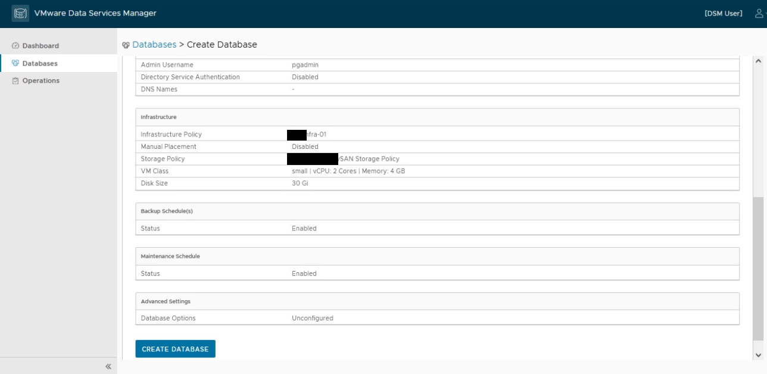Viewport: 767px width, 374px height.
Task: Click the pgadmin admin username value
Action: [305, 65]
